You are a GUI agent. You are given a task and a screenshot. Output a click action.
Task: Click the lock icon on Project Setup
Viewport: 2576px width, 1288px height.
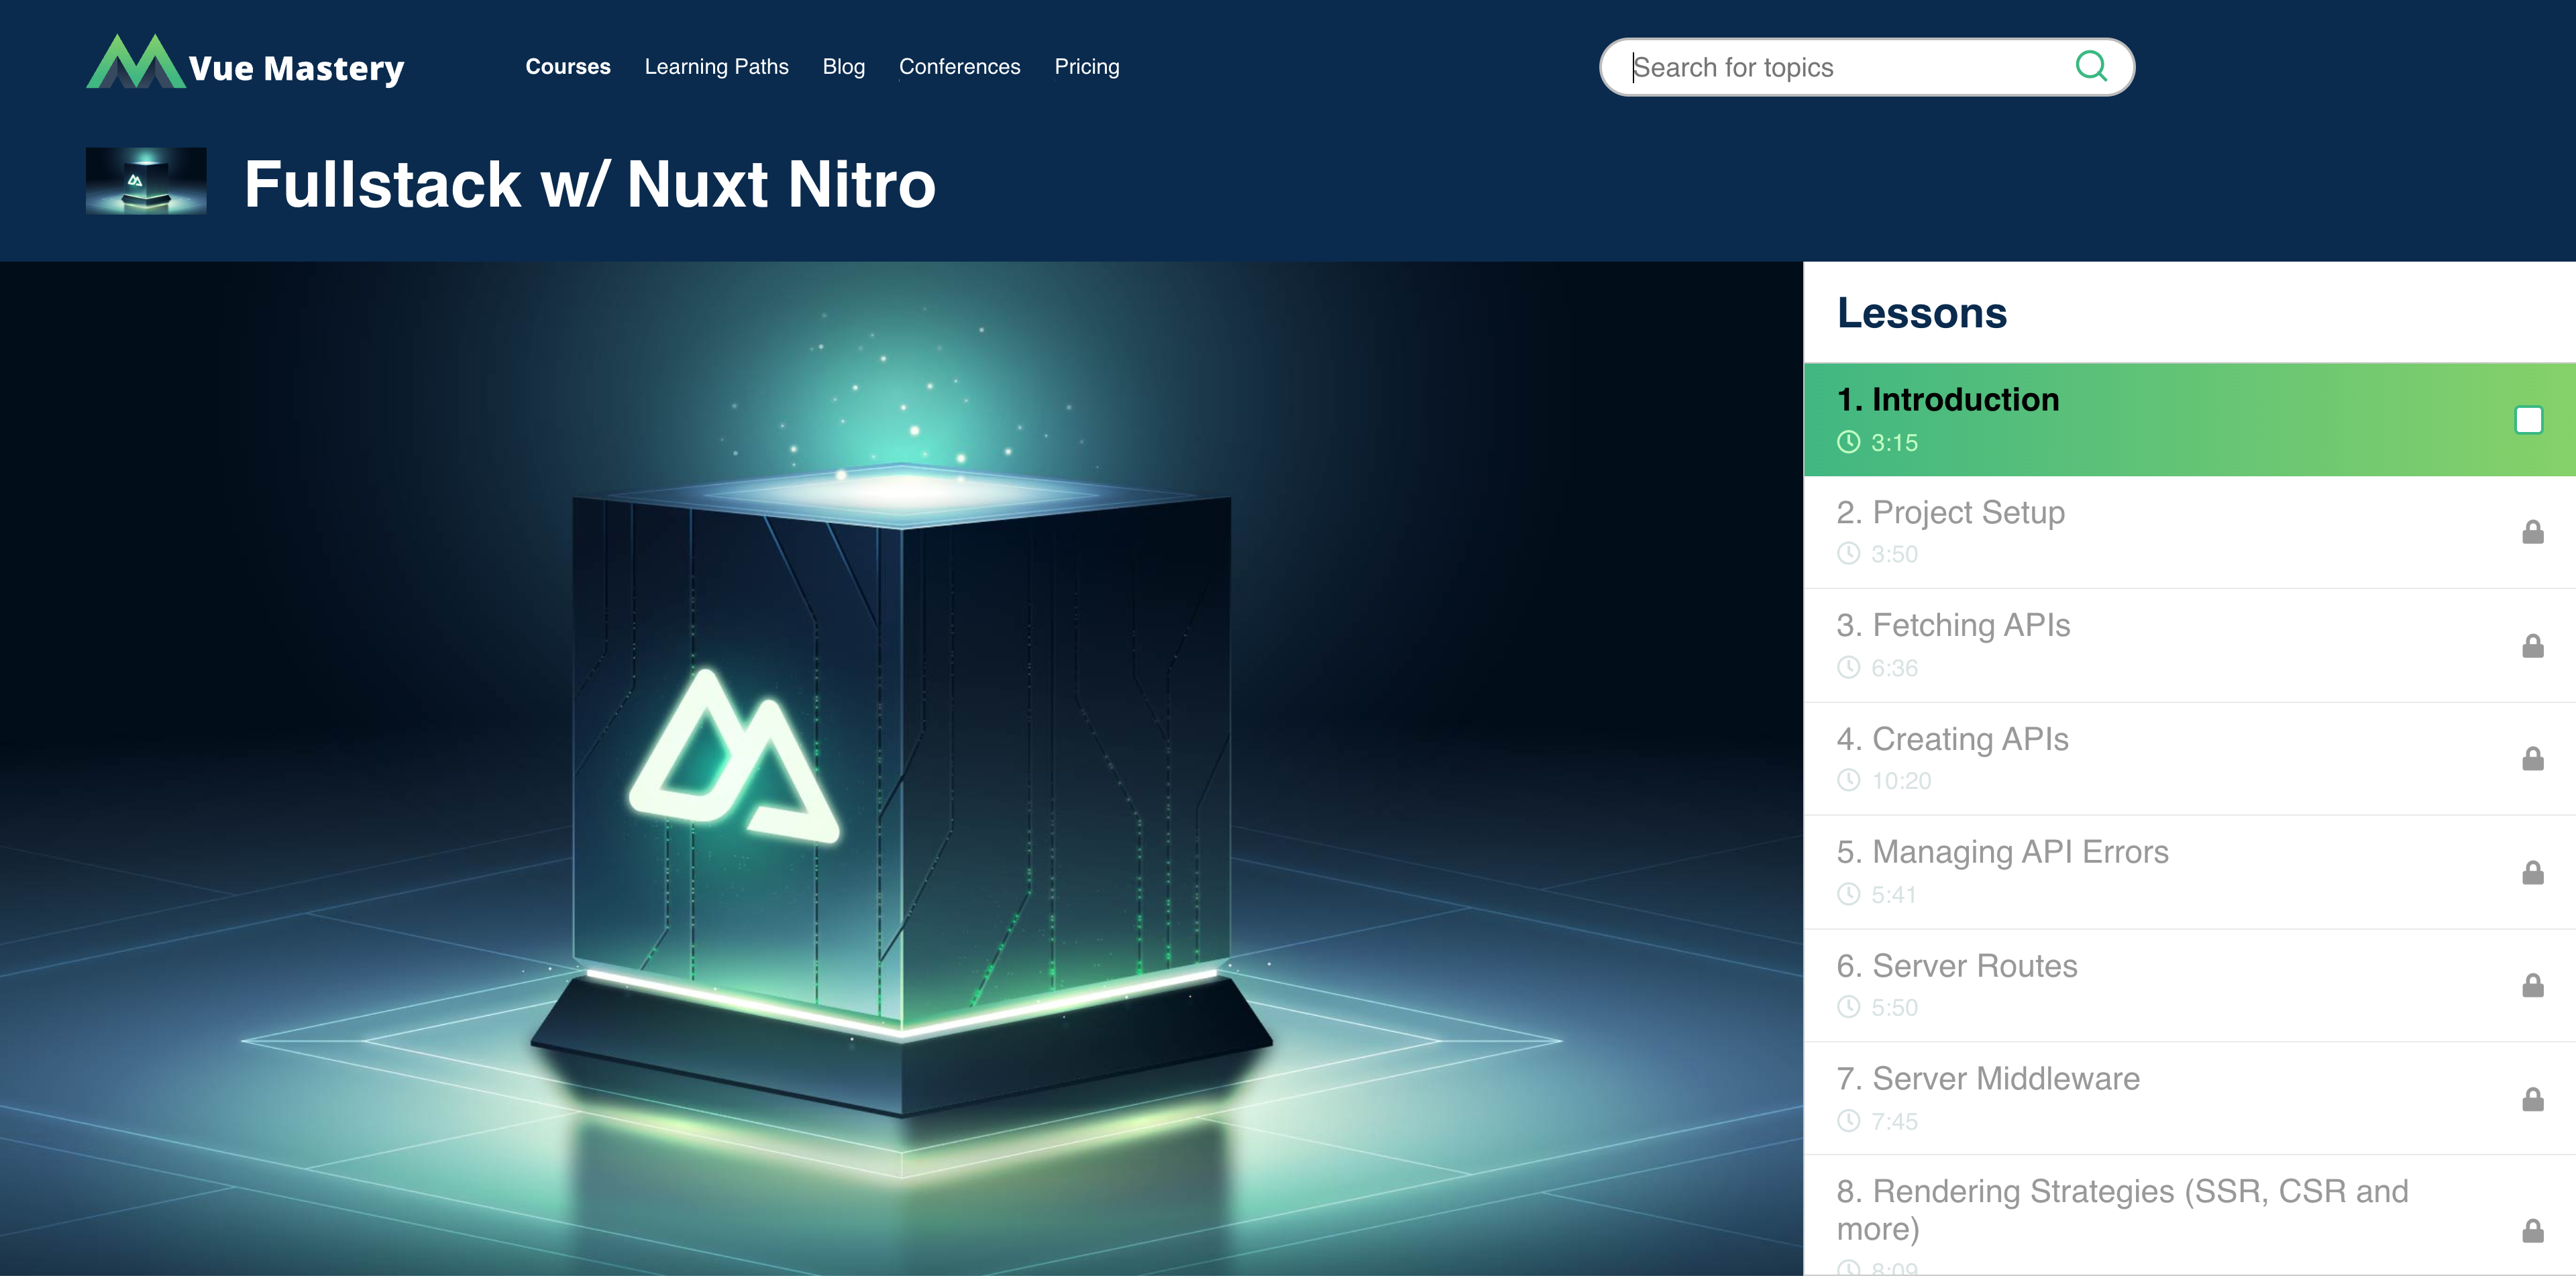[x=2532, y=532]
